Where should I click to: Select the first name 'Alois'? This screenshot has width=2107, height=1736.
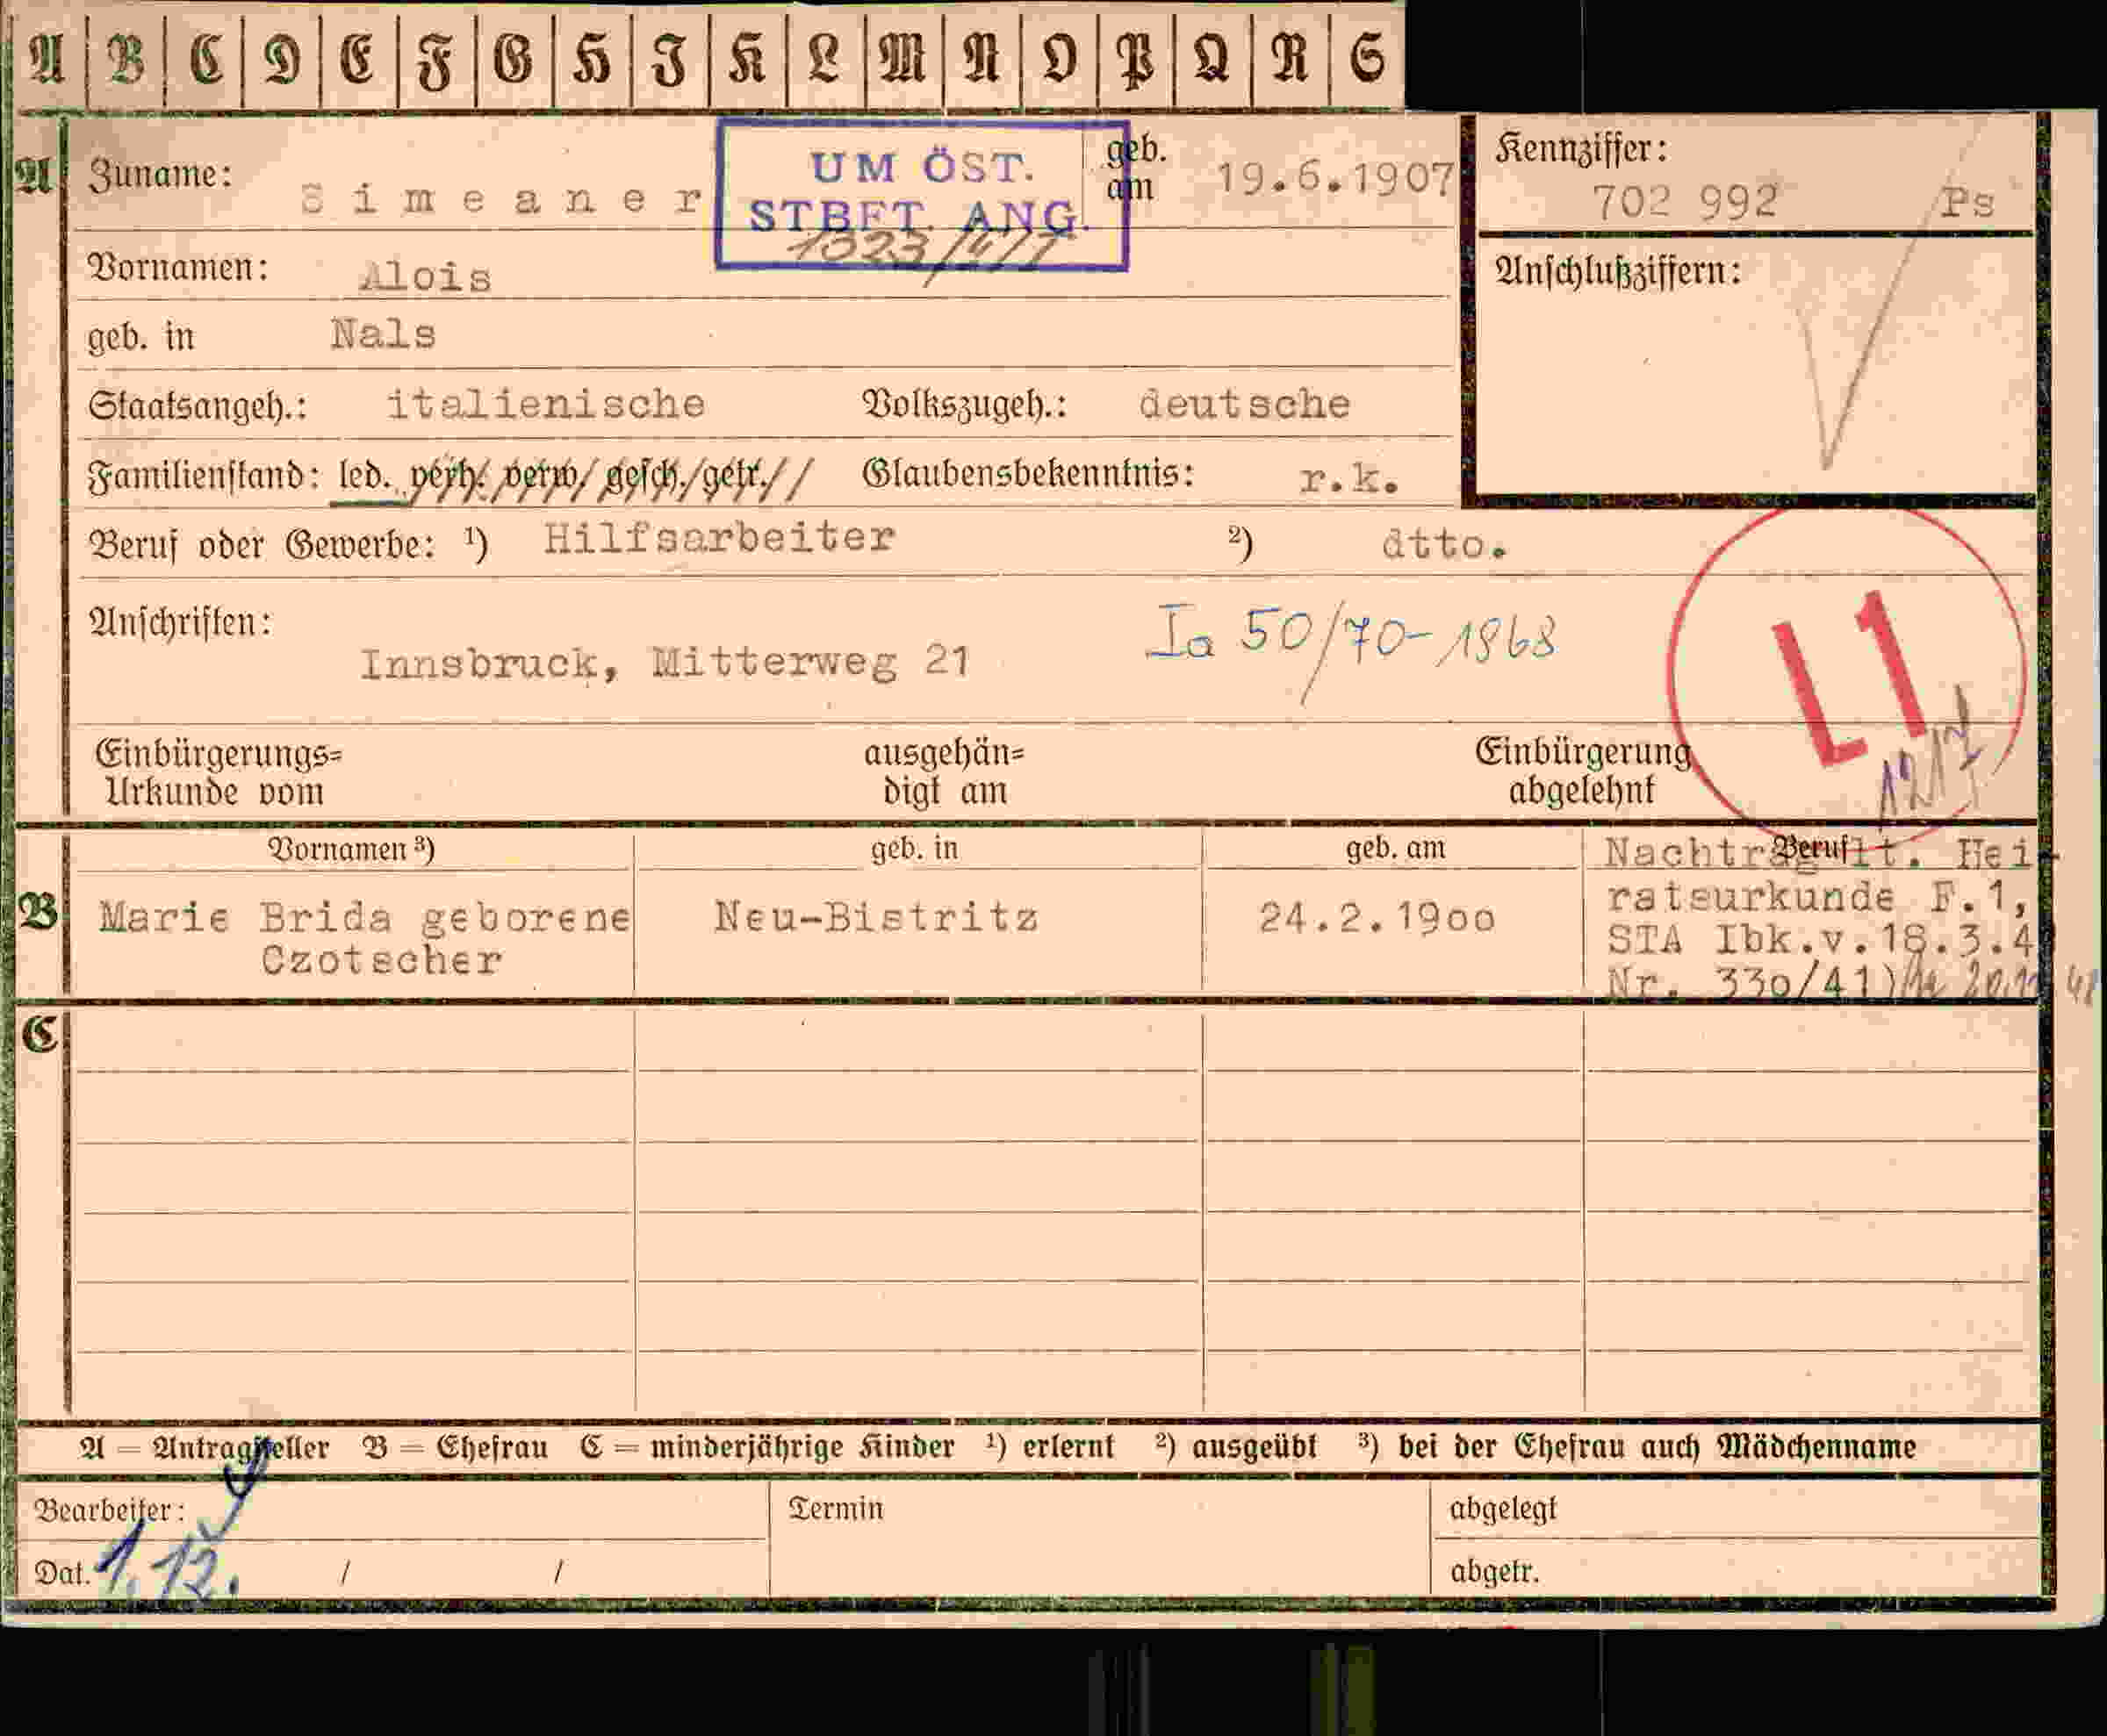(x=425, y=276)
